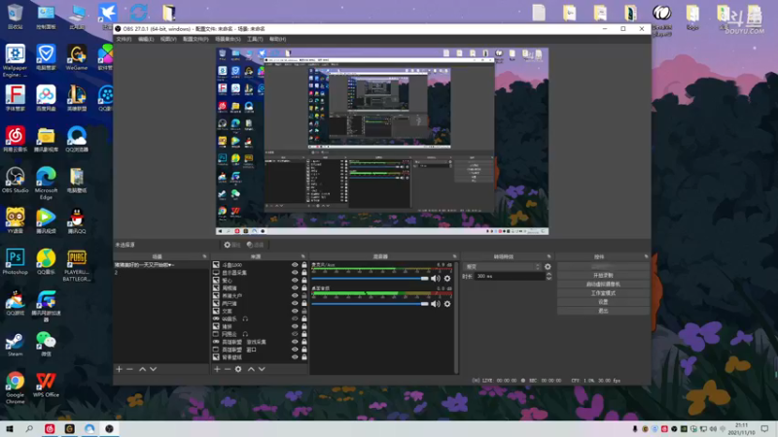The image size is (778, 437).
Task: Show the hidden QQ音乐 source via eye
Action: pyautogui.click(x=295, y=319)
